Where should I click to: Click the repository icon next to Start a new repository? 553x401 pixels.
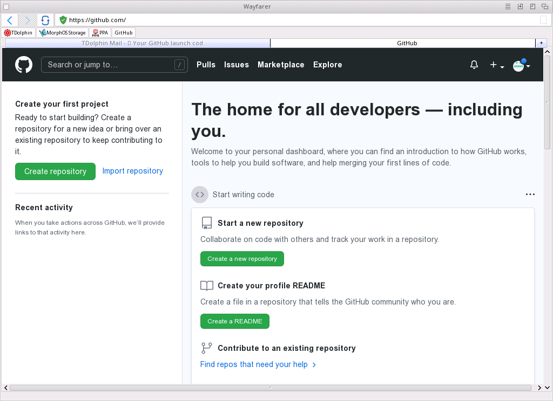coord(207,223)
